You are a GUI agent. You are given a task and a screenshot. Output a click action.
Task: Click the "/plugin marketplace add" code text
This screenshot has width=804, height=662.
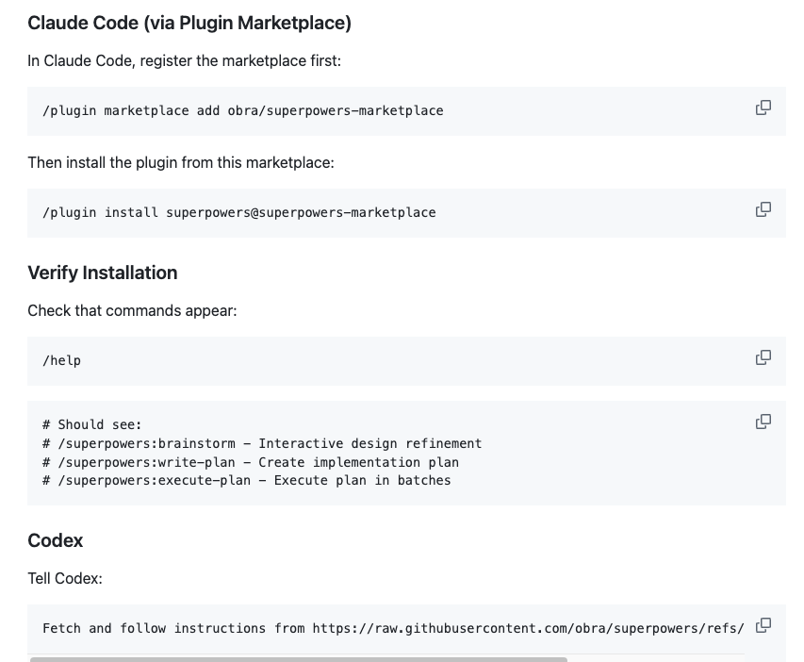pos(242,111)
